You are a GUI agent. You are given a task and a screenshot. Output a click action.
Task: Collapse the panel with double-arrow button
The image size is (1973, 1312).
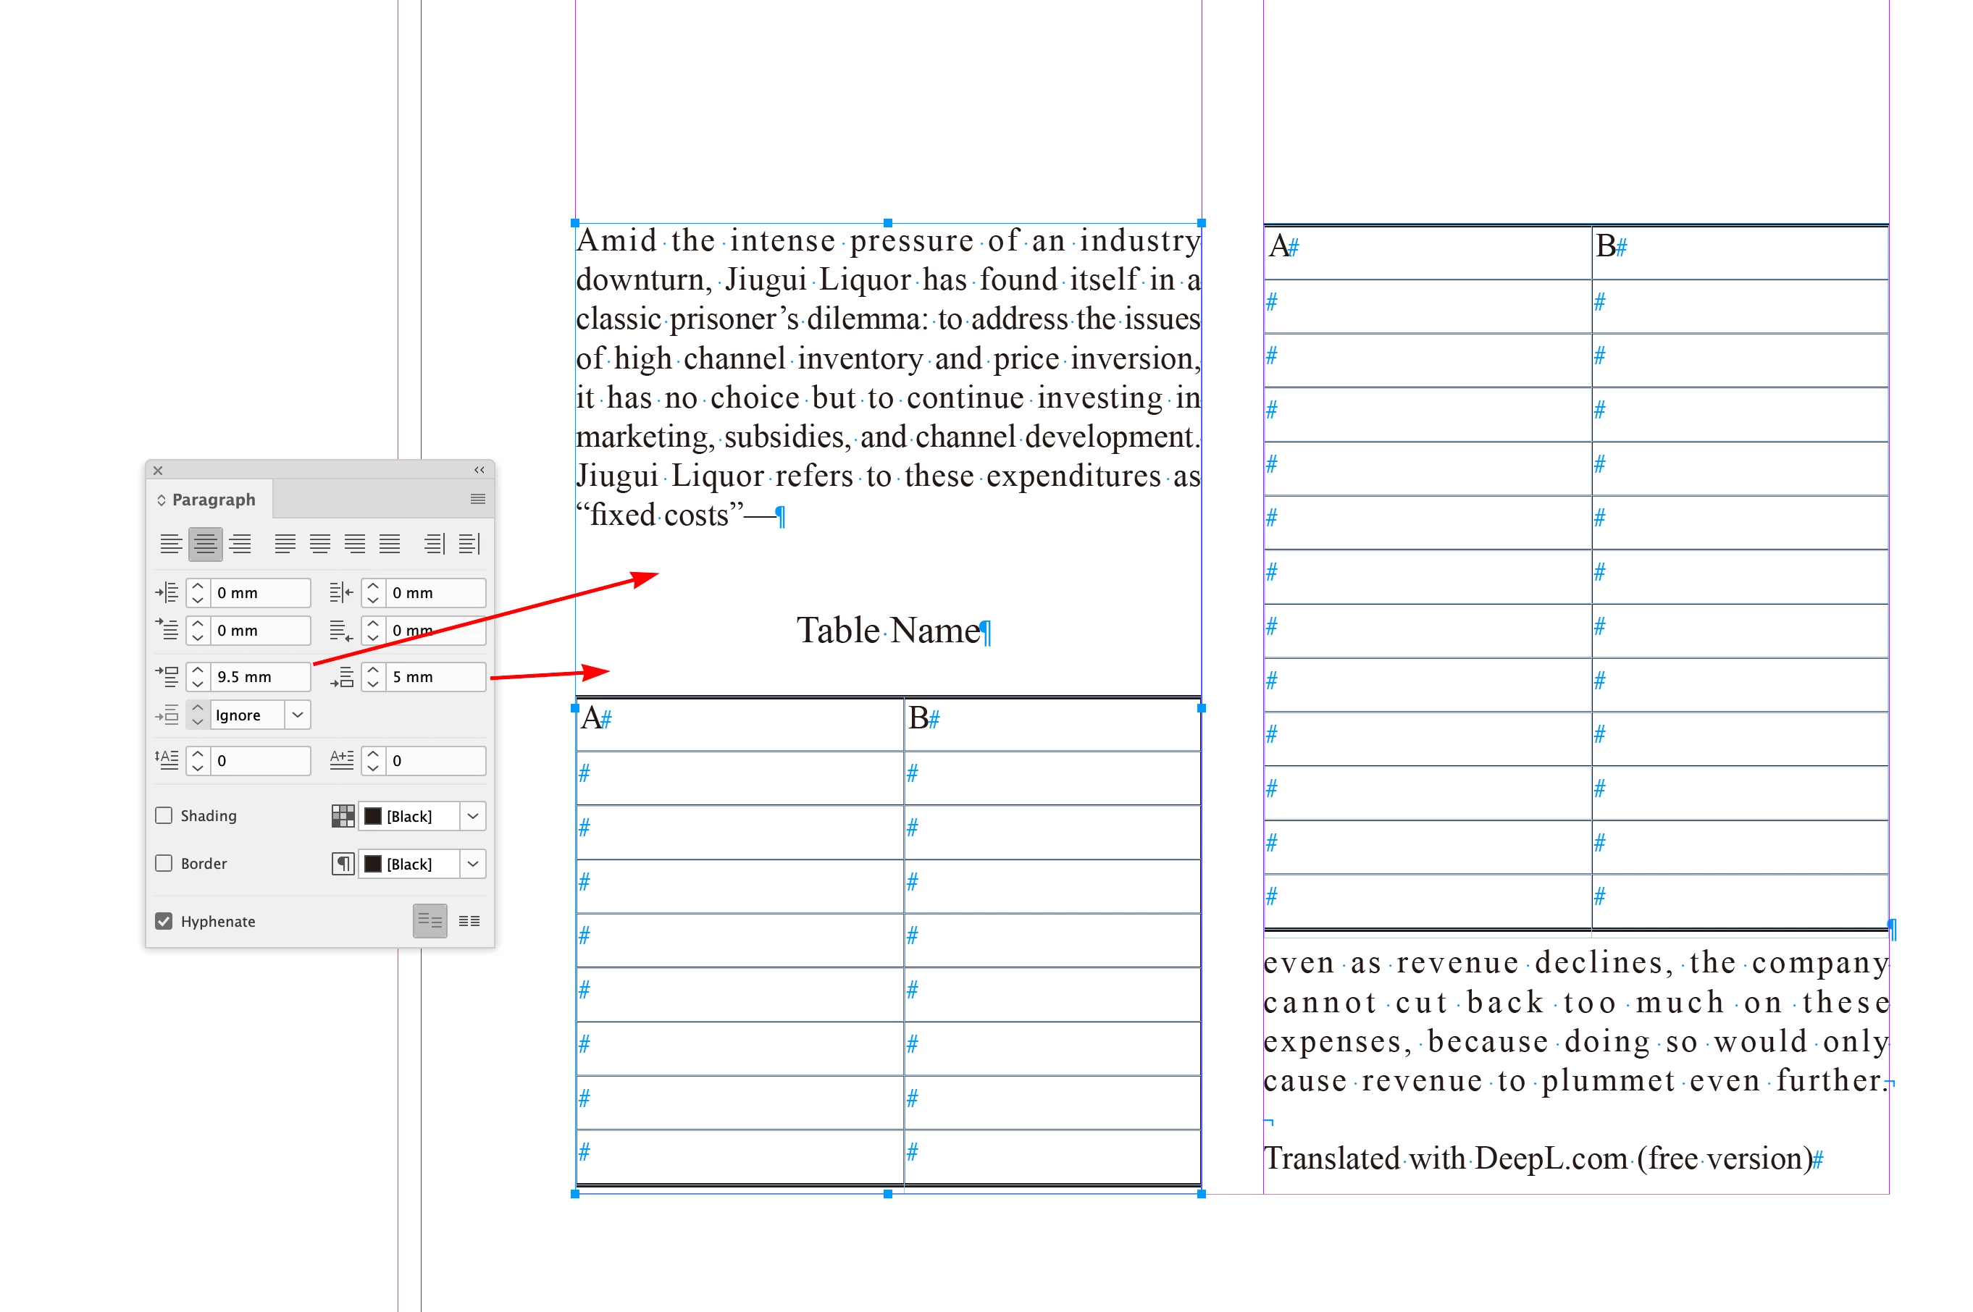[x=479, y=470]
